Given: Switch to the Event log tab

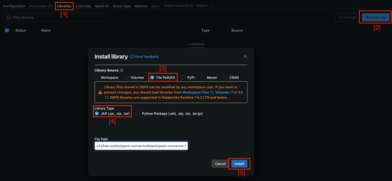Looking at the screenshot, I should pyautogui.click(x=83, y=6).
